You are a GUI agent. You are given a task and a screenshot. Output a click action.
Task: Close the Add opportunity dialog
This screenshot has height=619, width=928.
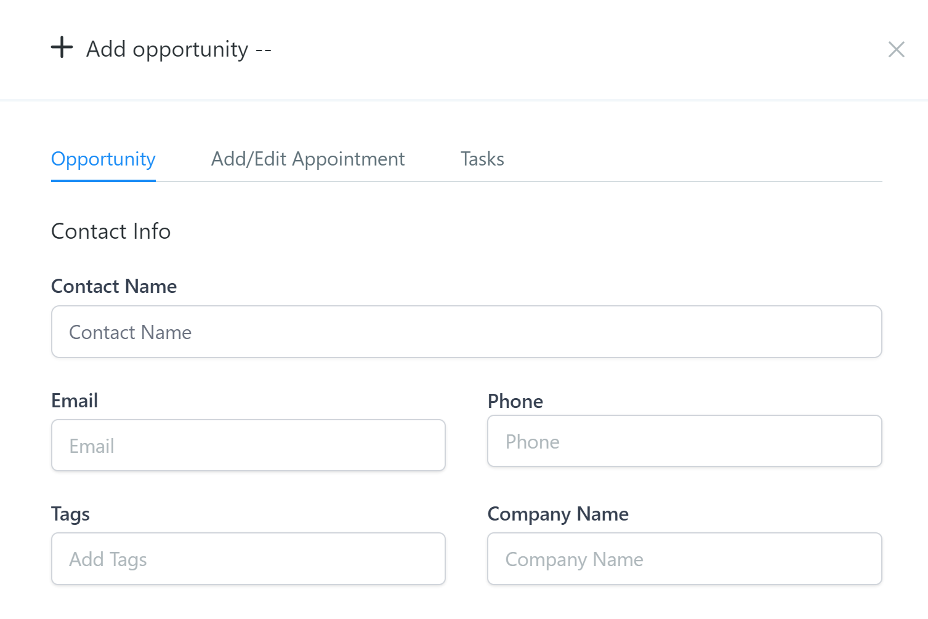896,49
